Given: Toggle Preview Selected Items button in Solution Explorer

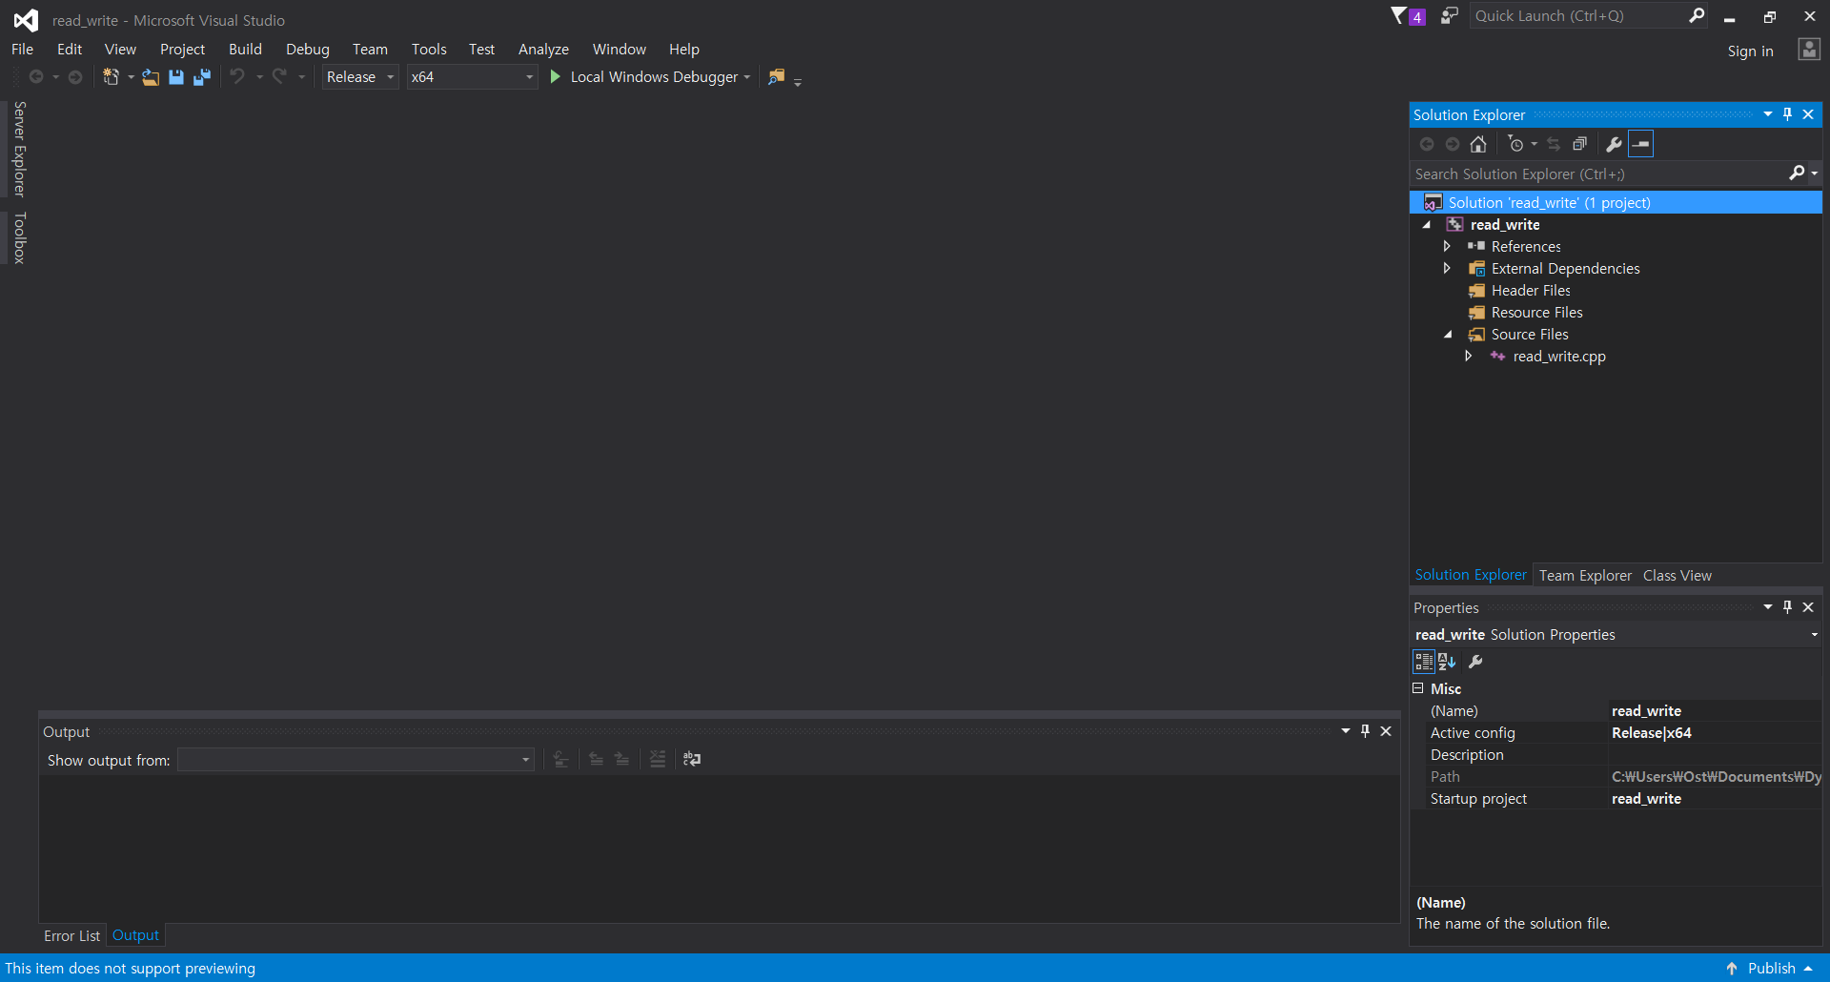Looking at the screenshot, I should (x=1640, y=144).
